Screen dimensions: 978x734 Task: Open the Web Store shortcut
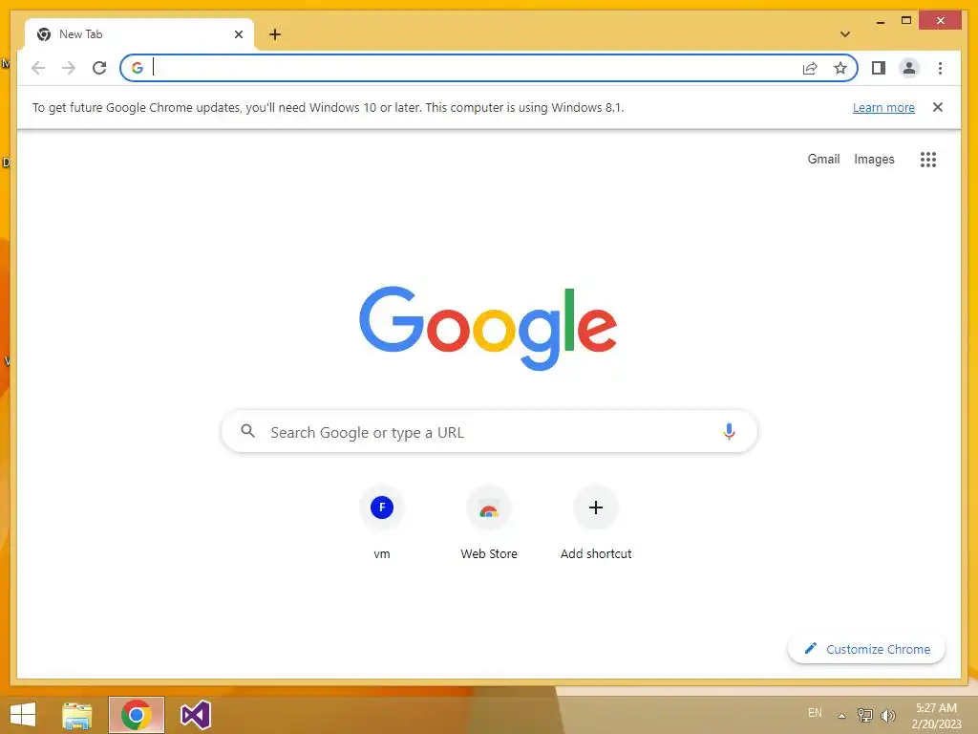tap(489, 523)
